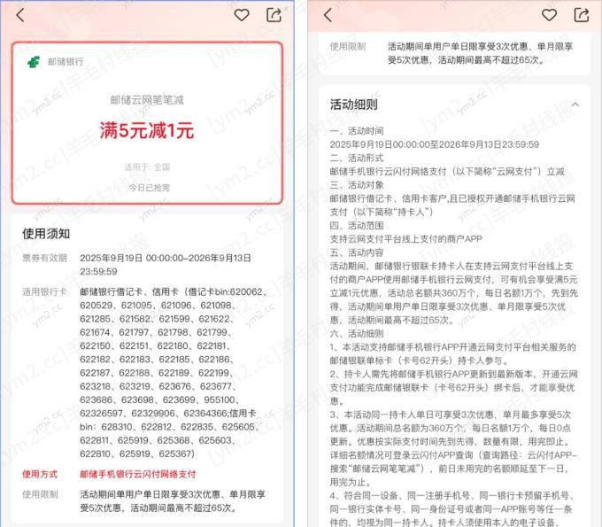Click the 使用须知 heading
The height and width of the screenshot is (527, 602).
point(46,233)
